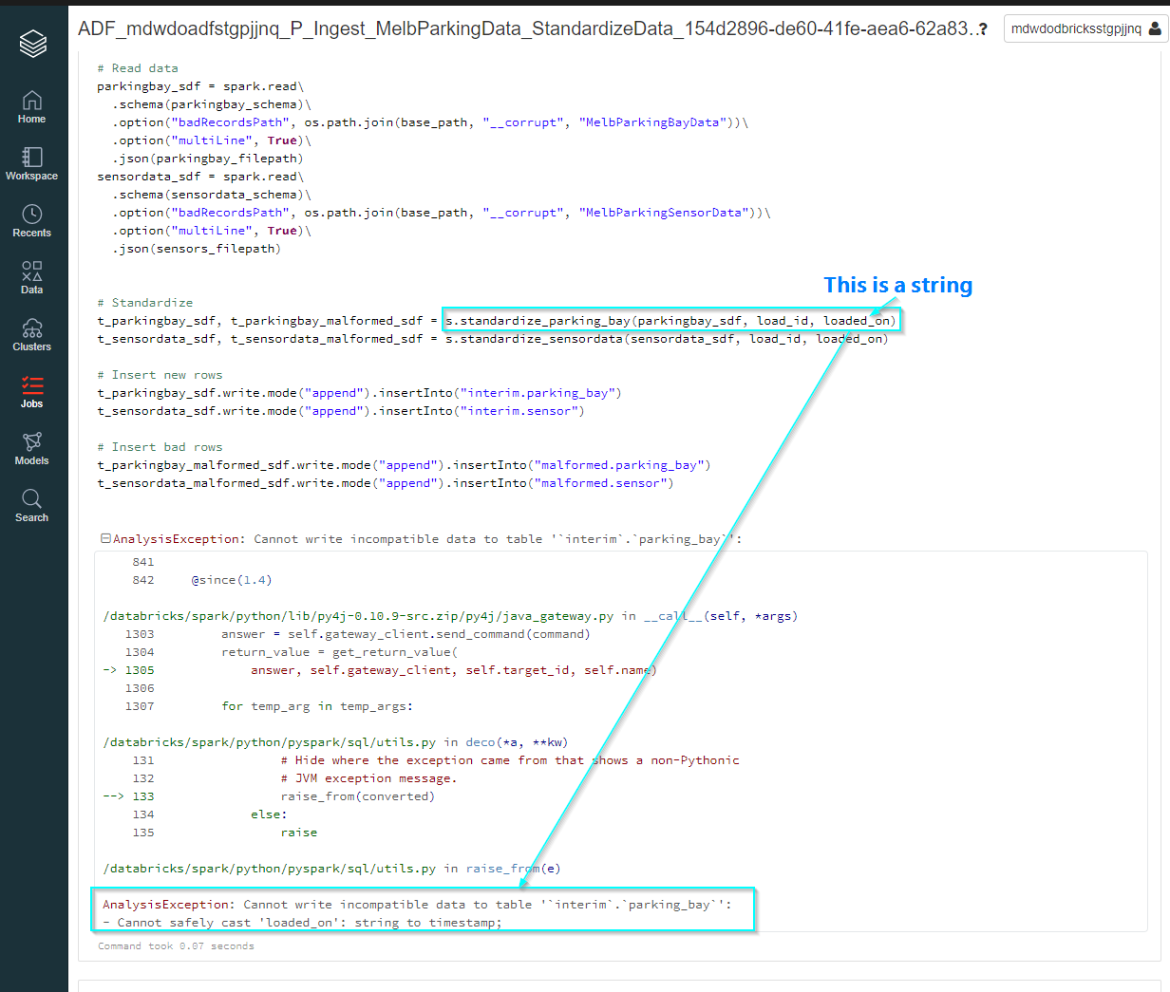The width and height of the screenshot is (1170, 992).
Task: Expand the notebook title help question mark
Action: tap(983, 29)
